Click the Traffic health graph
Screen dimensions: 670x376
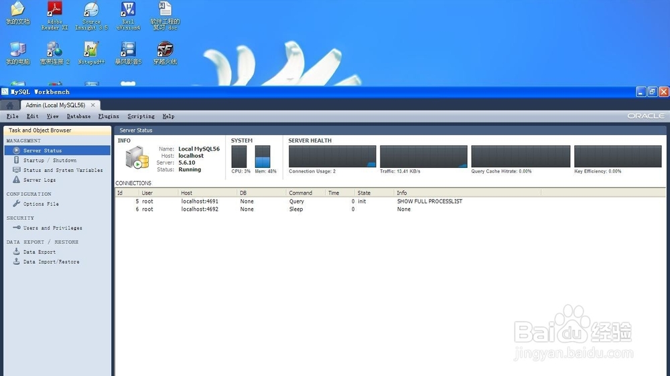(423, 156)
